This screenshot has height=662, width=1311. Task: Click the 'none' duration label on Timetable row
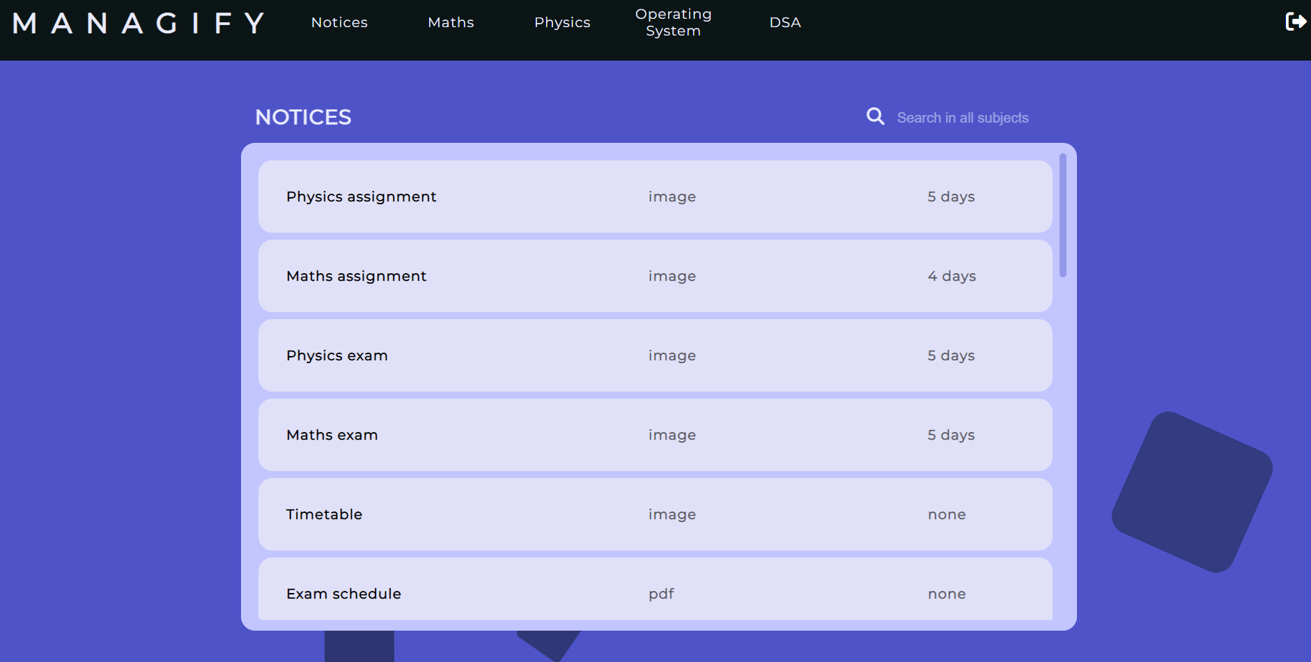[x=946, y=514]
